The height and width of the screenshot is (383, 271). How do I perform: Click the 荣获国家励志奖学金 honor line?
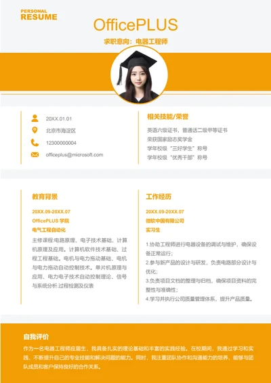point(169,139)
